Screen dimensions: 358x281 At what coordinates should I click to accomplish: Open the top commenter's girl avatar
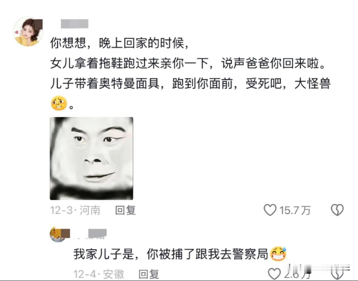(28, 31)
